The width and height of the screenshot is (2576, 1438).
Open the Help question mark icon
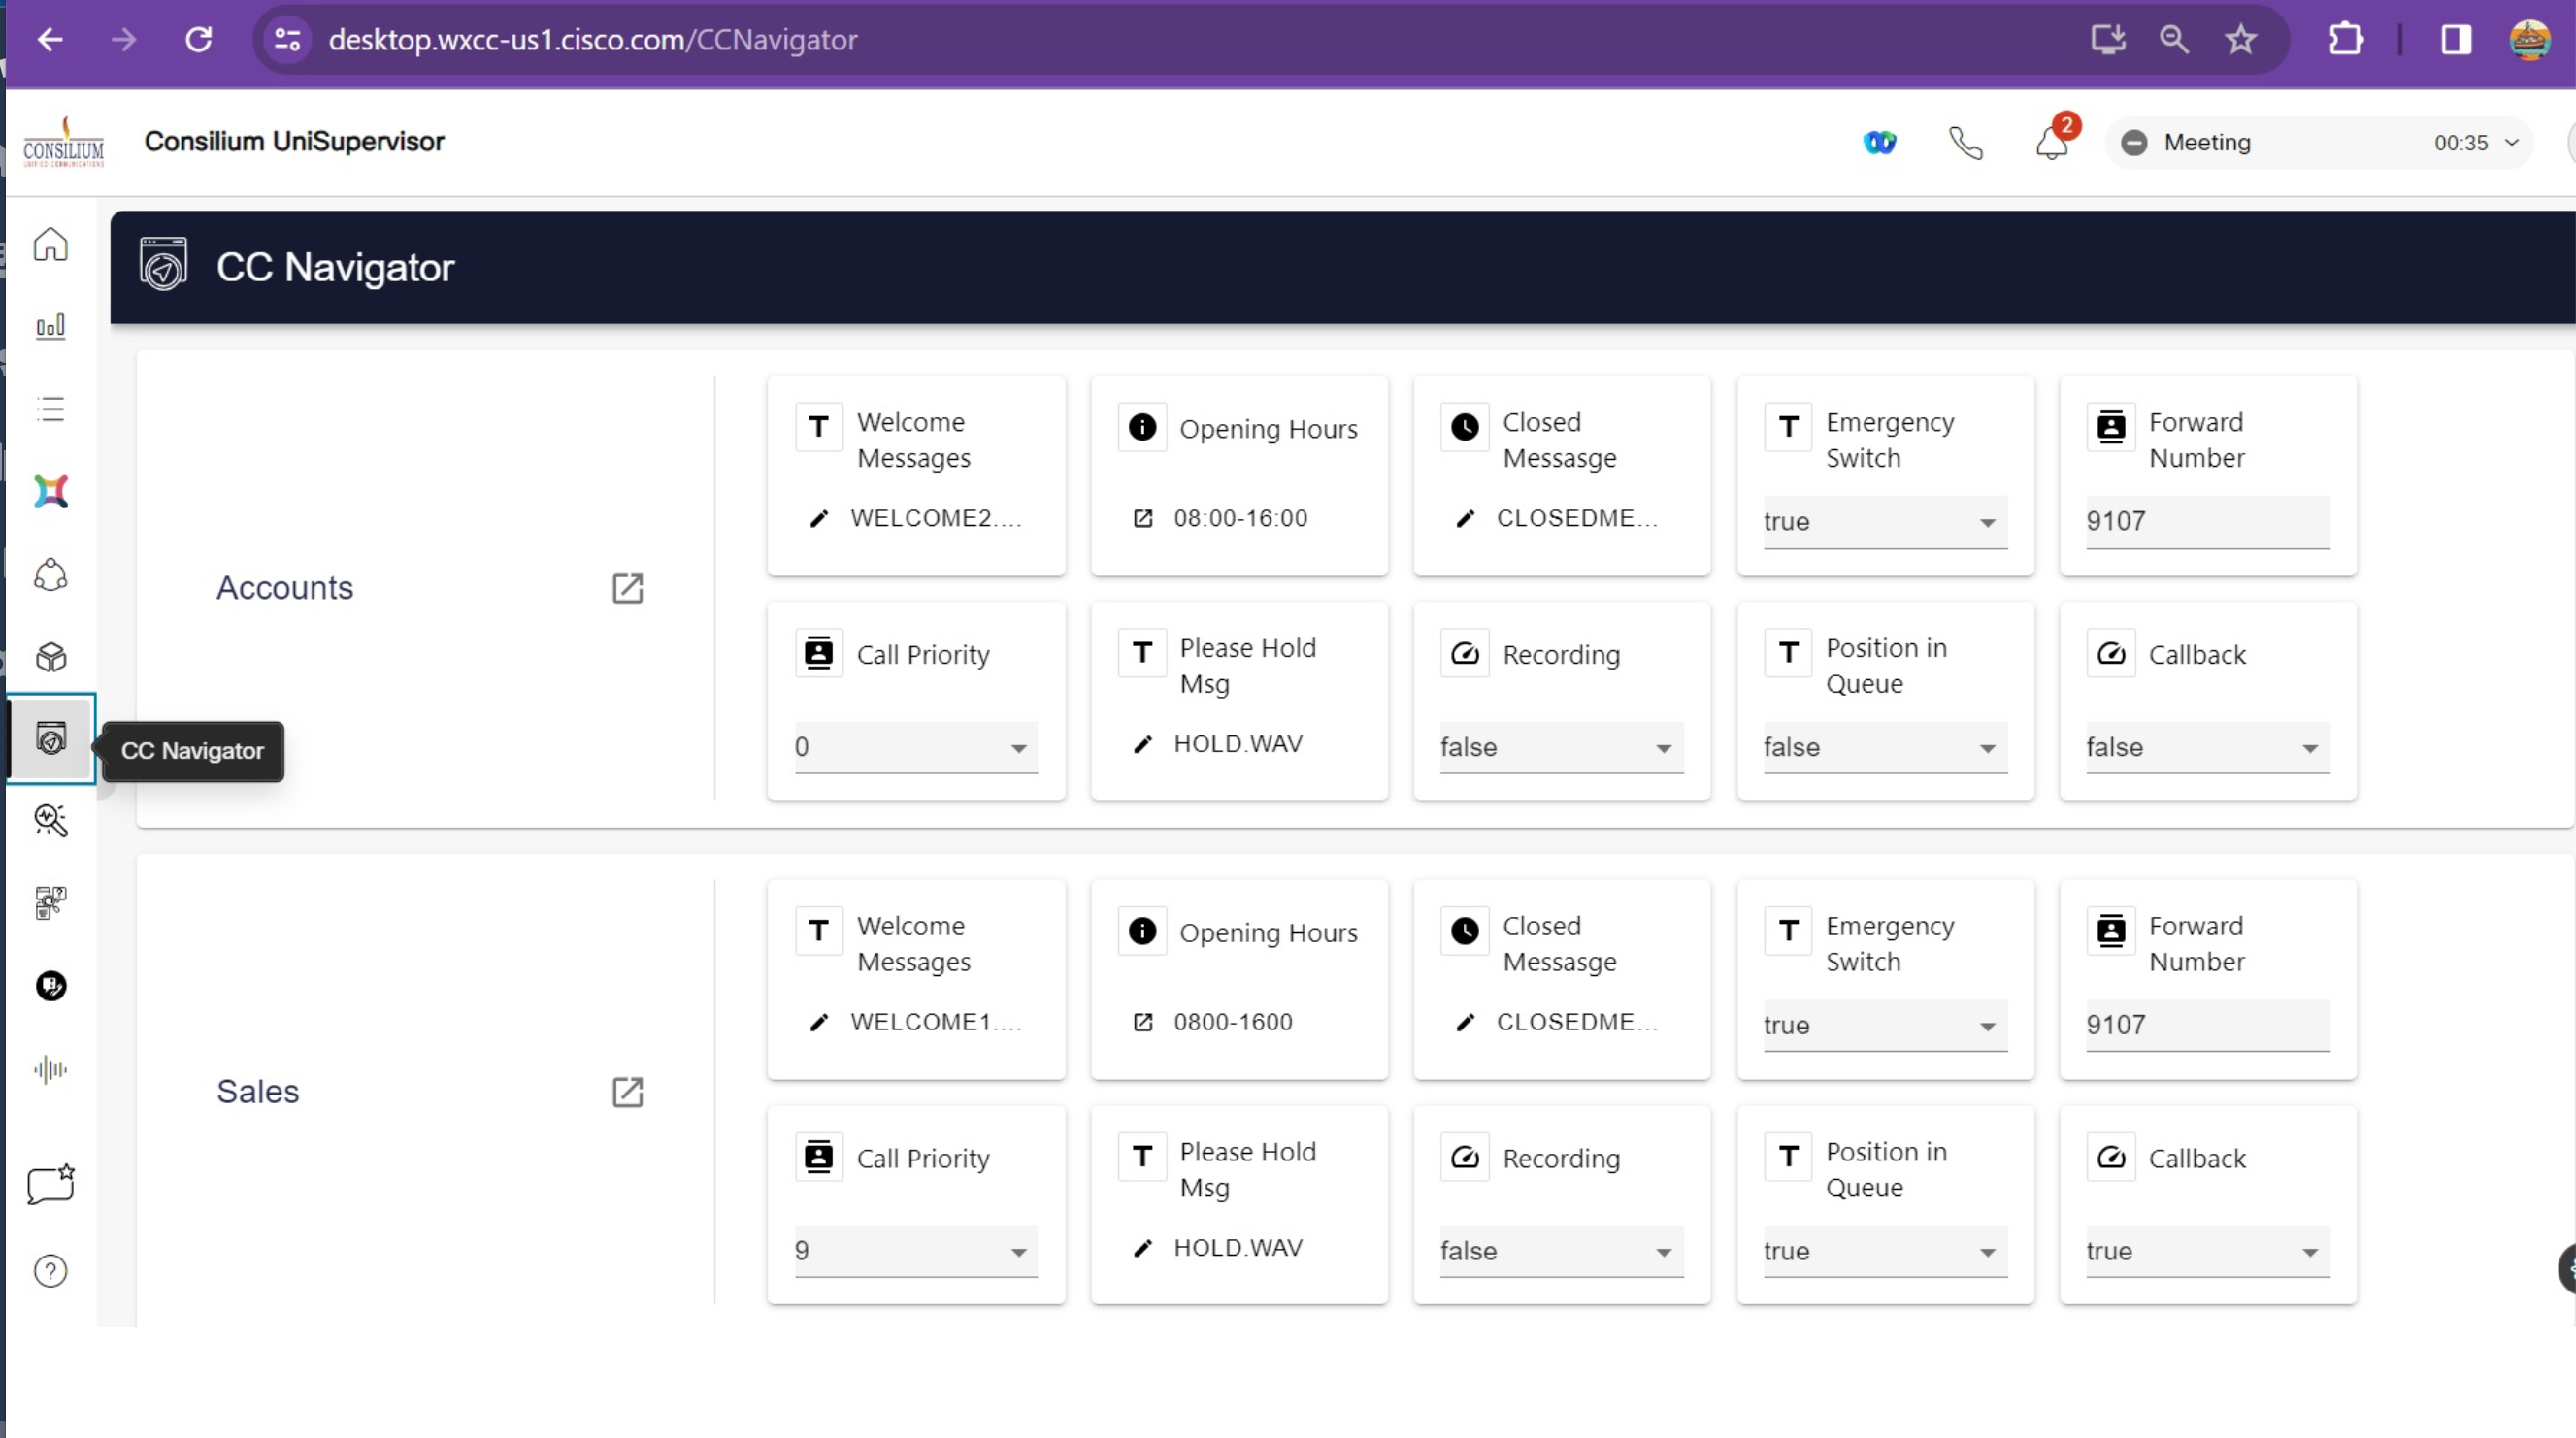coord(50,1271)
